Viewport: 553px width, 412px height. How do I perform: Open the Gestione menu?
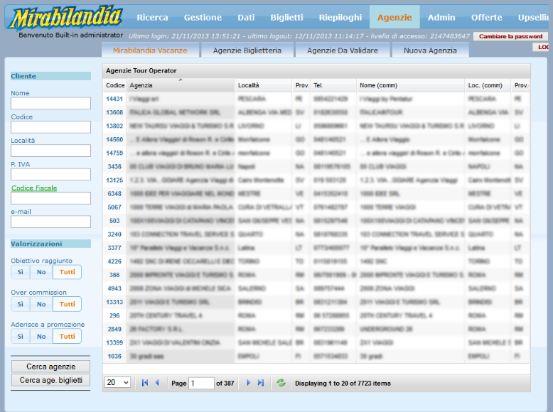pos(203,17)
